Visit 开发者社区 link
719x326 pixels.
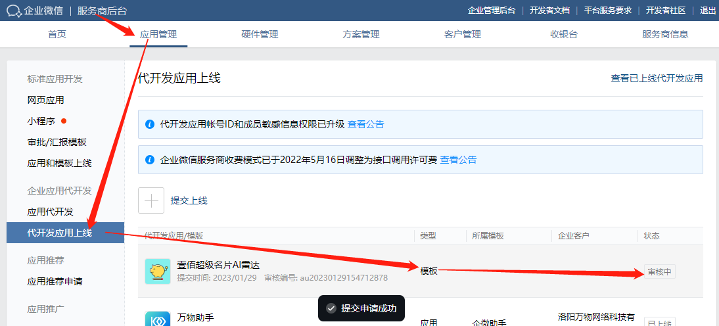point(666,11)
